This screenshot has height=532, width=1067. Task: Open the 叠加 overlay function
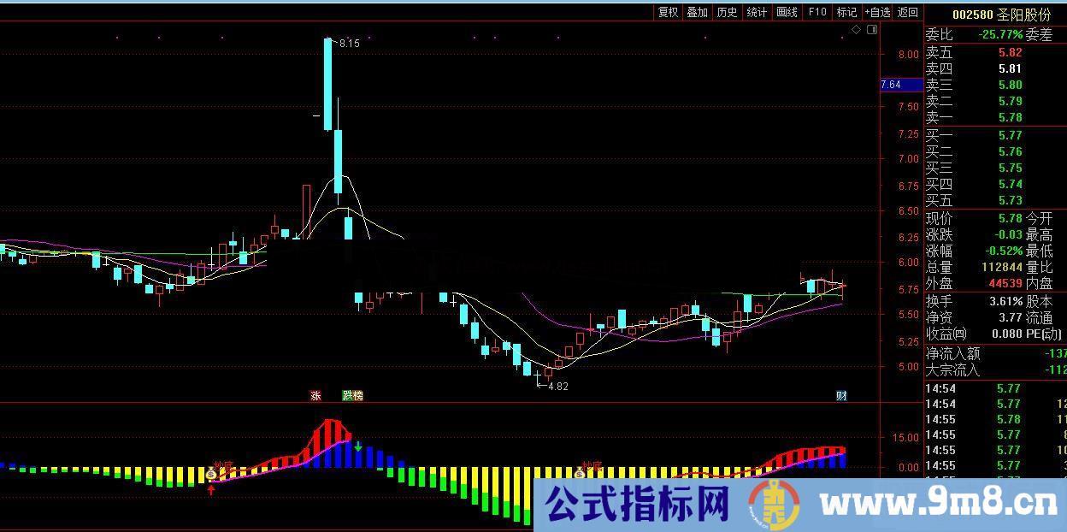697,12
